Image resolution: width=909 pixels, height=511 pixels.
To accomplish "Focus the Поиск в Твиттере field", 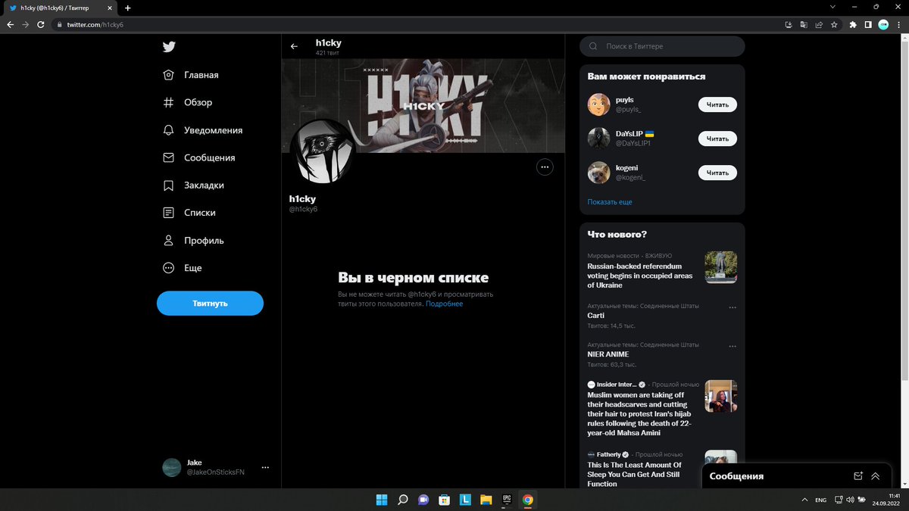I will pyautogui.click(x=662, y=46).
